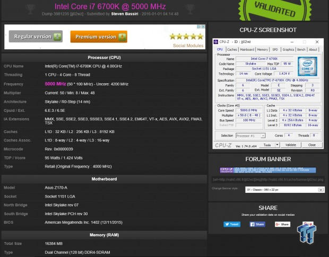The height and width of the screenshot is (257, 329).
Task: Minimize the CPU-Z window
Action: 292,42
